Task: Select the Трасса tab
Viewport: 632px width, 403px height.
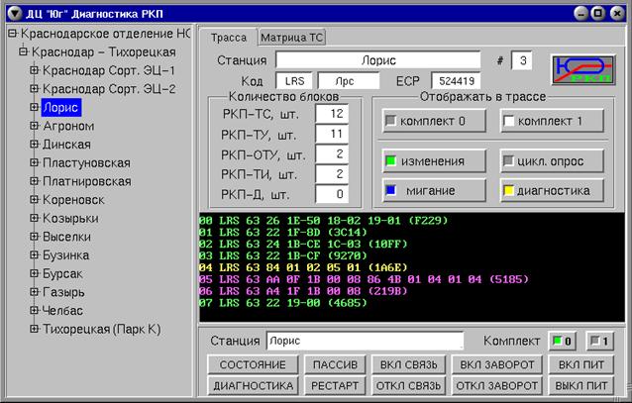Action: (x=229, y=38)
